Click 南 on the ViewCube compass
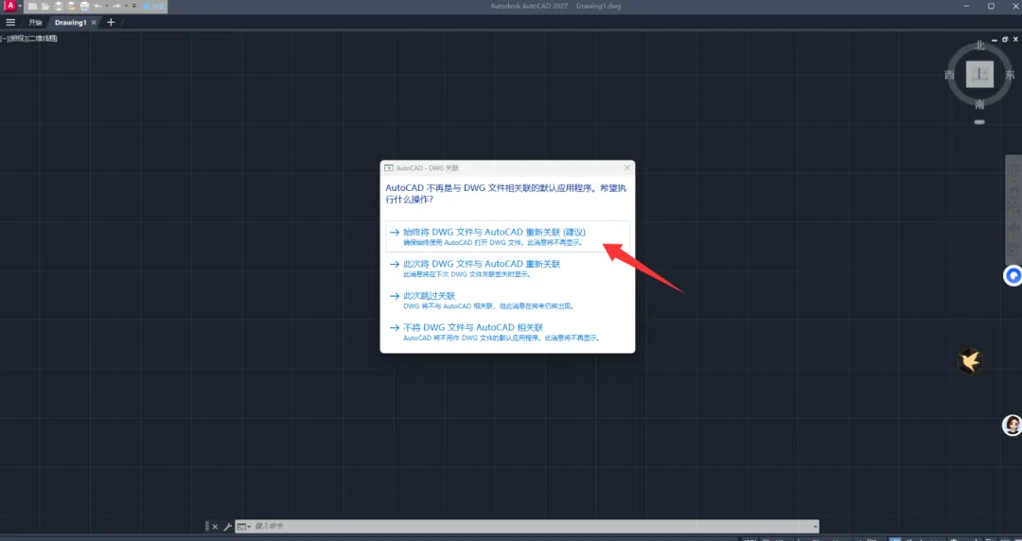1022x541 pixels. tap(979, 104)
